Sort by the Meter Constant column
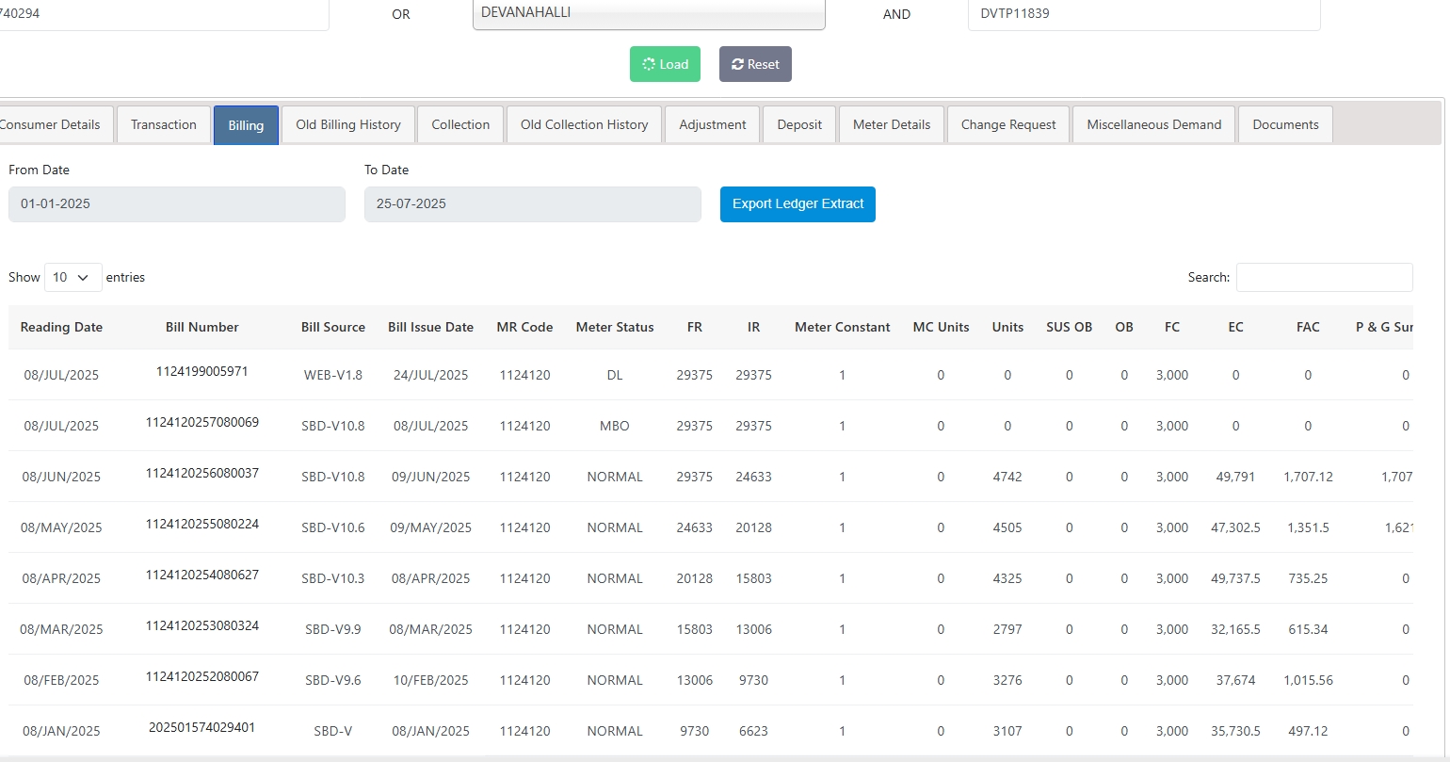The image size is (1450, 762). (843, 327)
